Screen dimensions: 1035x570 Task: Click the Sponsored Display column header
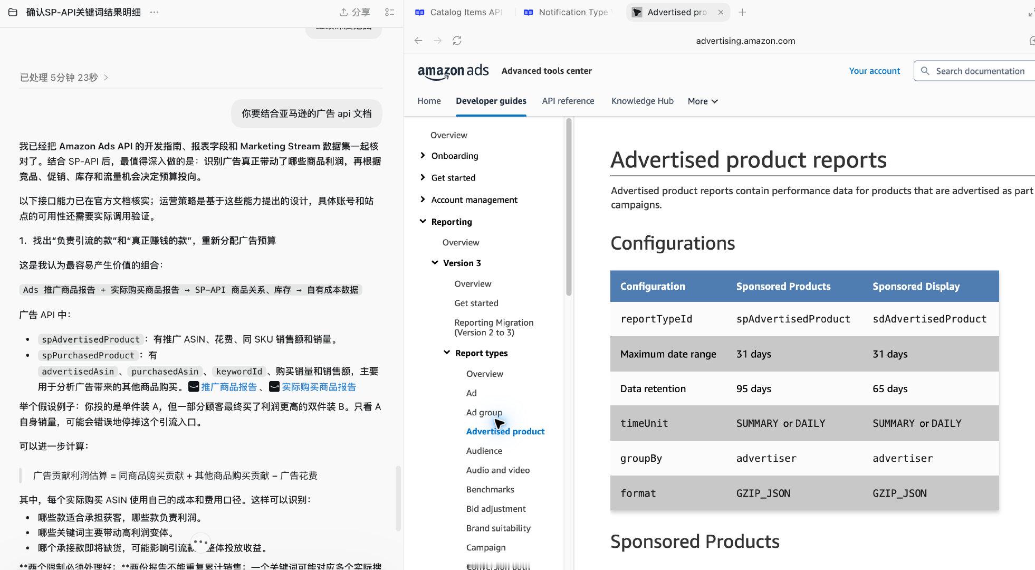pyautogui.click(x=916, y=286)
